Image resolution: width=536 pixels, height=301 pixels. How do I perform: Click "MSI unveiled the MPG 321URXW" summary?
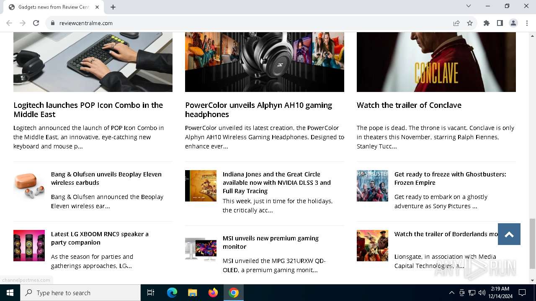point(274,265)
